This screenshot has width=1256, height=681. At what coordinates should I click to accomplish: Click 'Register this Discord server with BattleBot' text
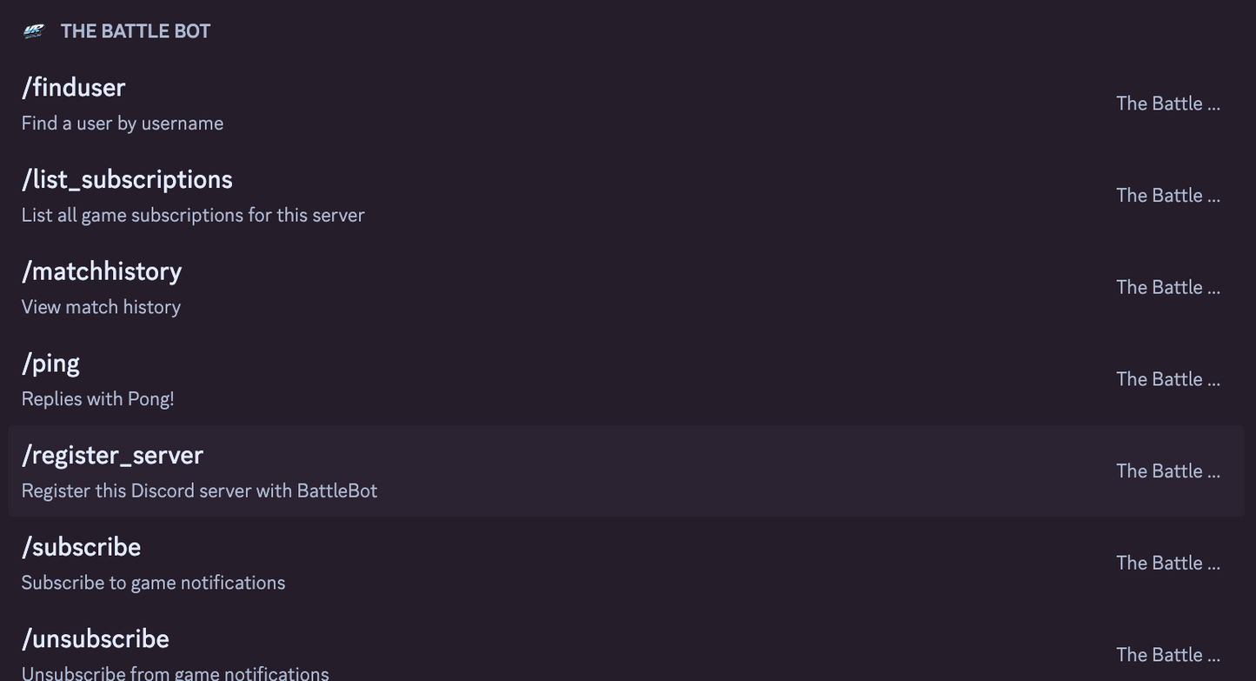199,491
